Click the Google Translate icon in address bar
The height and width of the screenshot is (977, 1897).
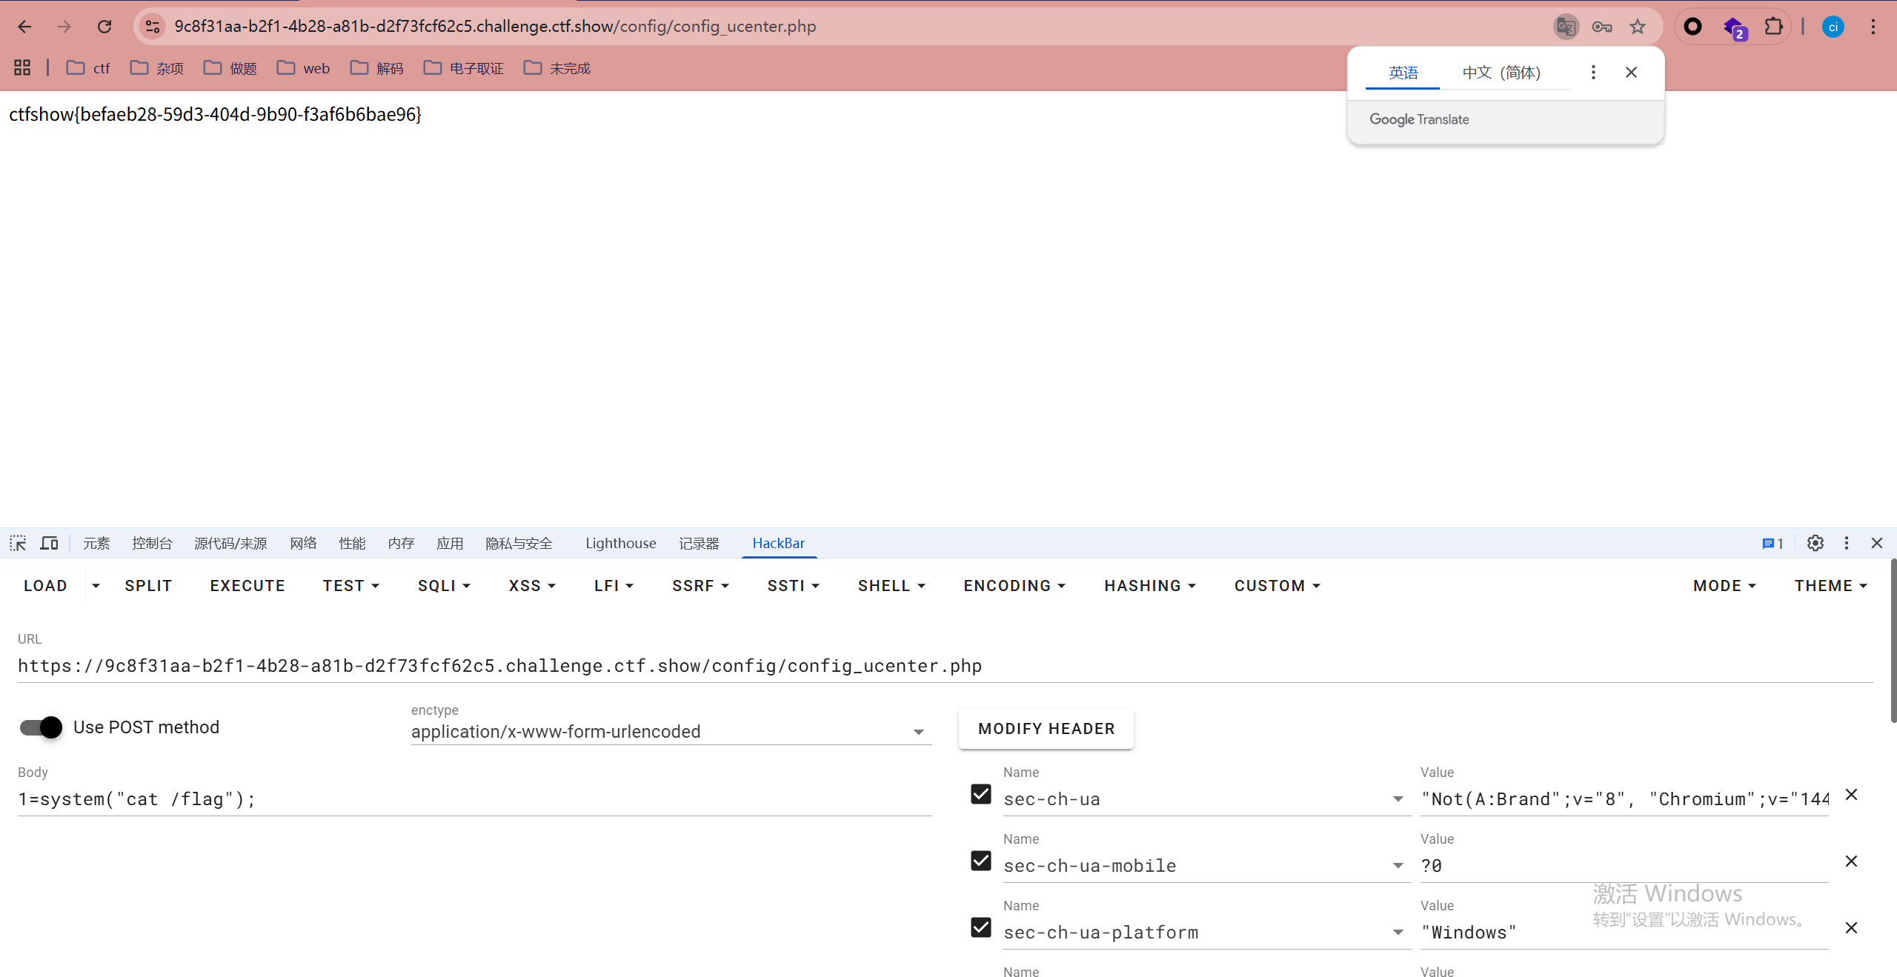coord(1566,27)
